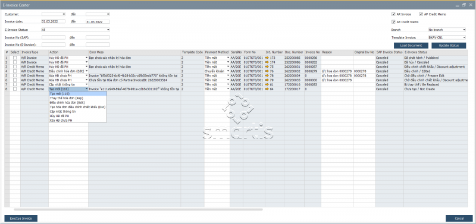The width and height of the screenshot is (476, 224).
Task: Tick the Select checkbox in row 1
Action: click(14, 58)
